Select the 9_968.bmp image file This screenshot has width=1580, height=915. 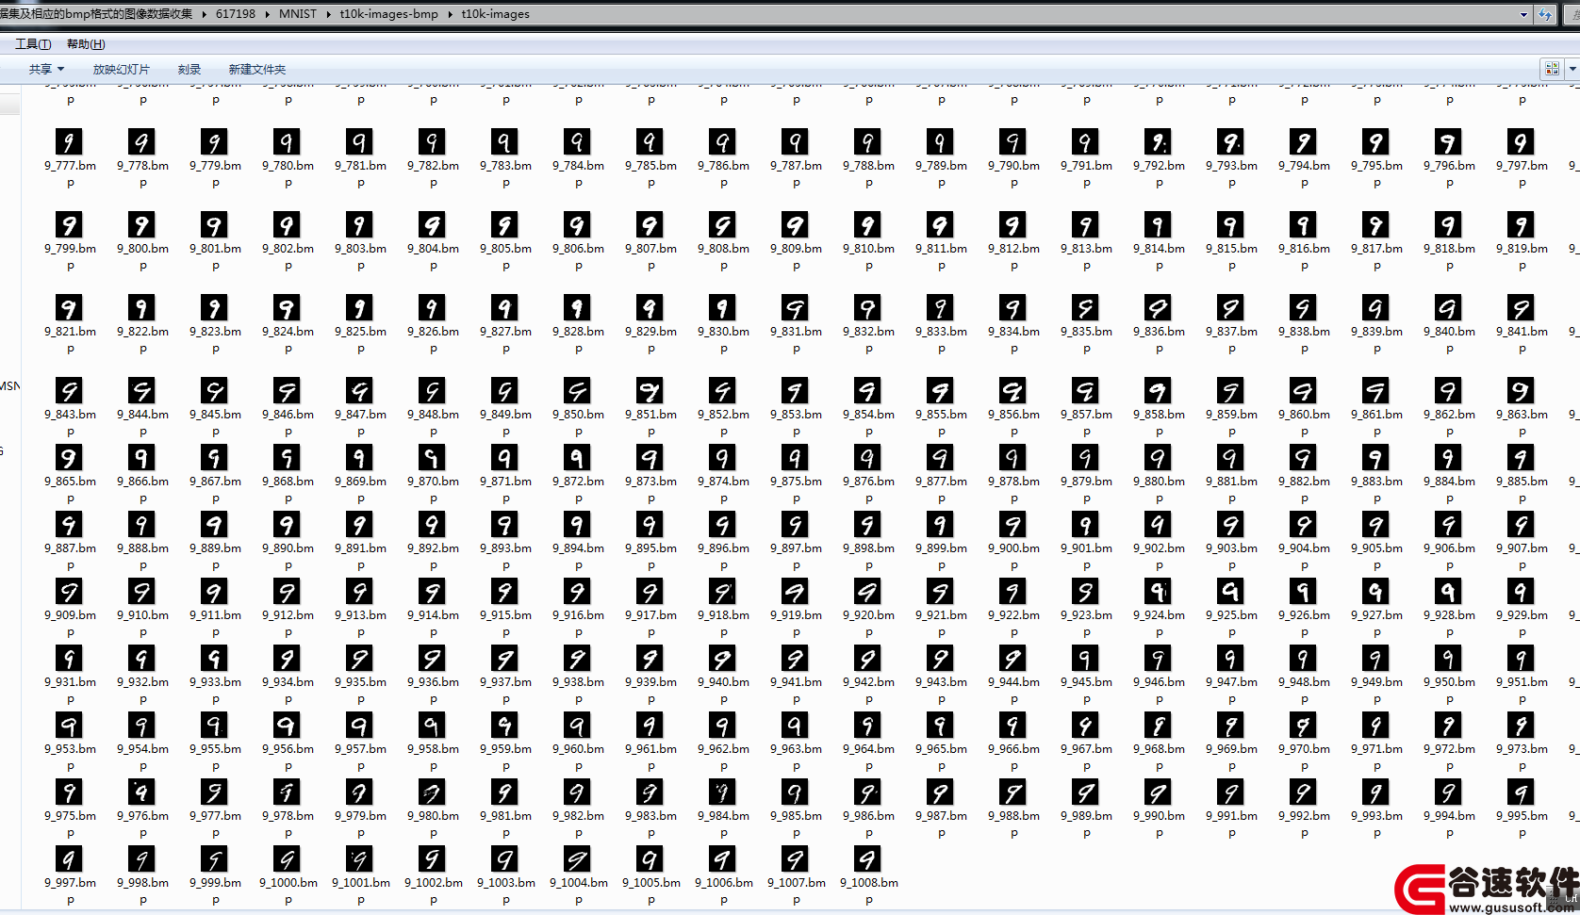(1159, 740)
